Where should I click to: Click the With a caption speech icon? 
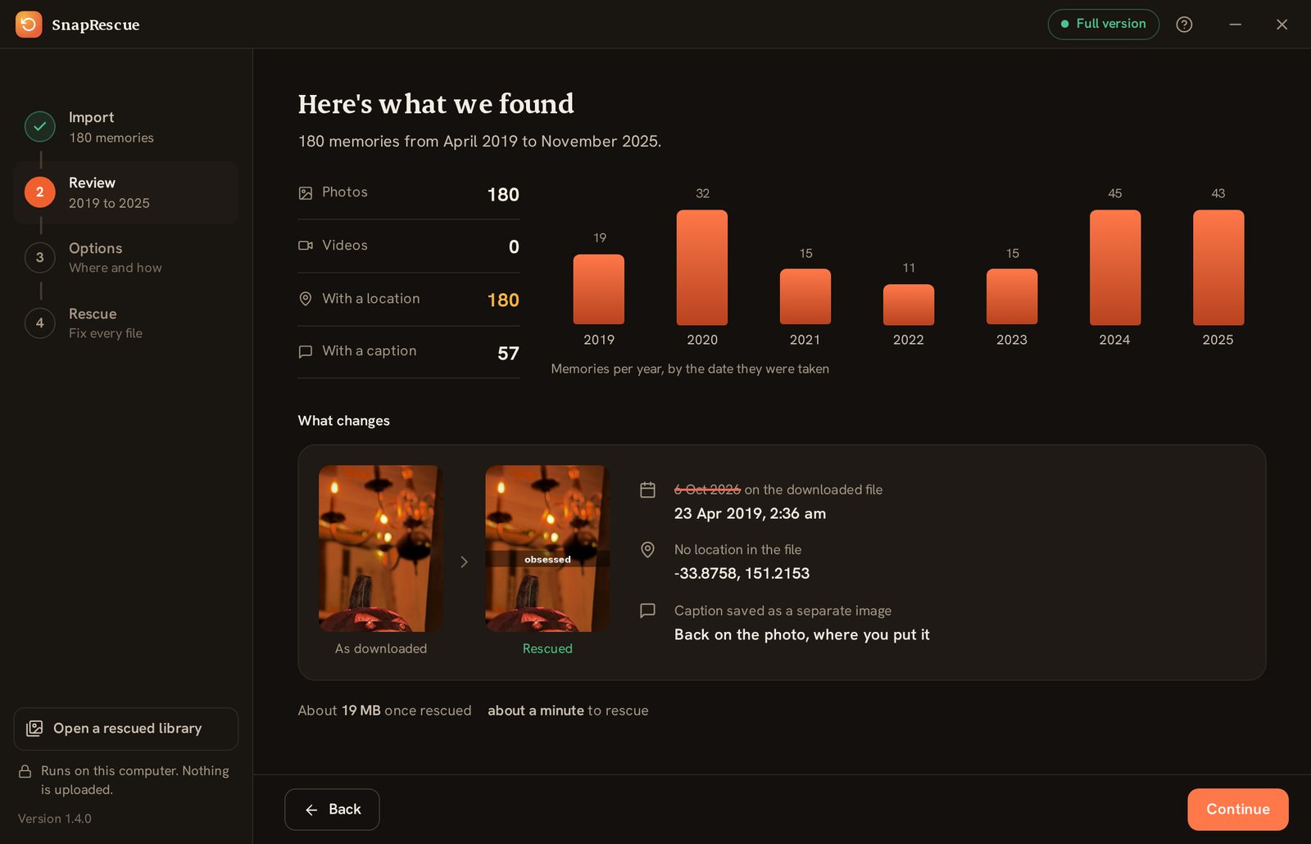(x=306, y=352)
